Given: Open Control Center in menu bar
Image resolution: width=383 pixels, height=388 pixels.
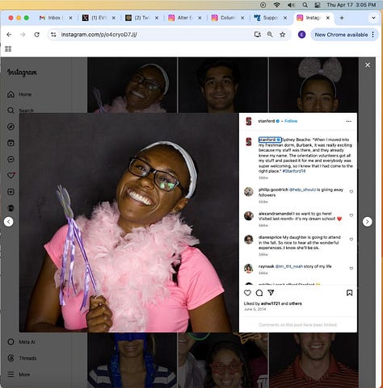Looking at the screenshot, I should click(x=318, y=5).
